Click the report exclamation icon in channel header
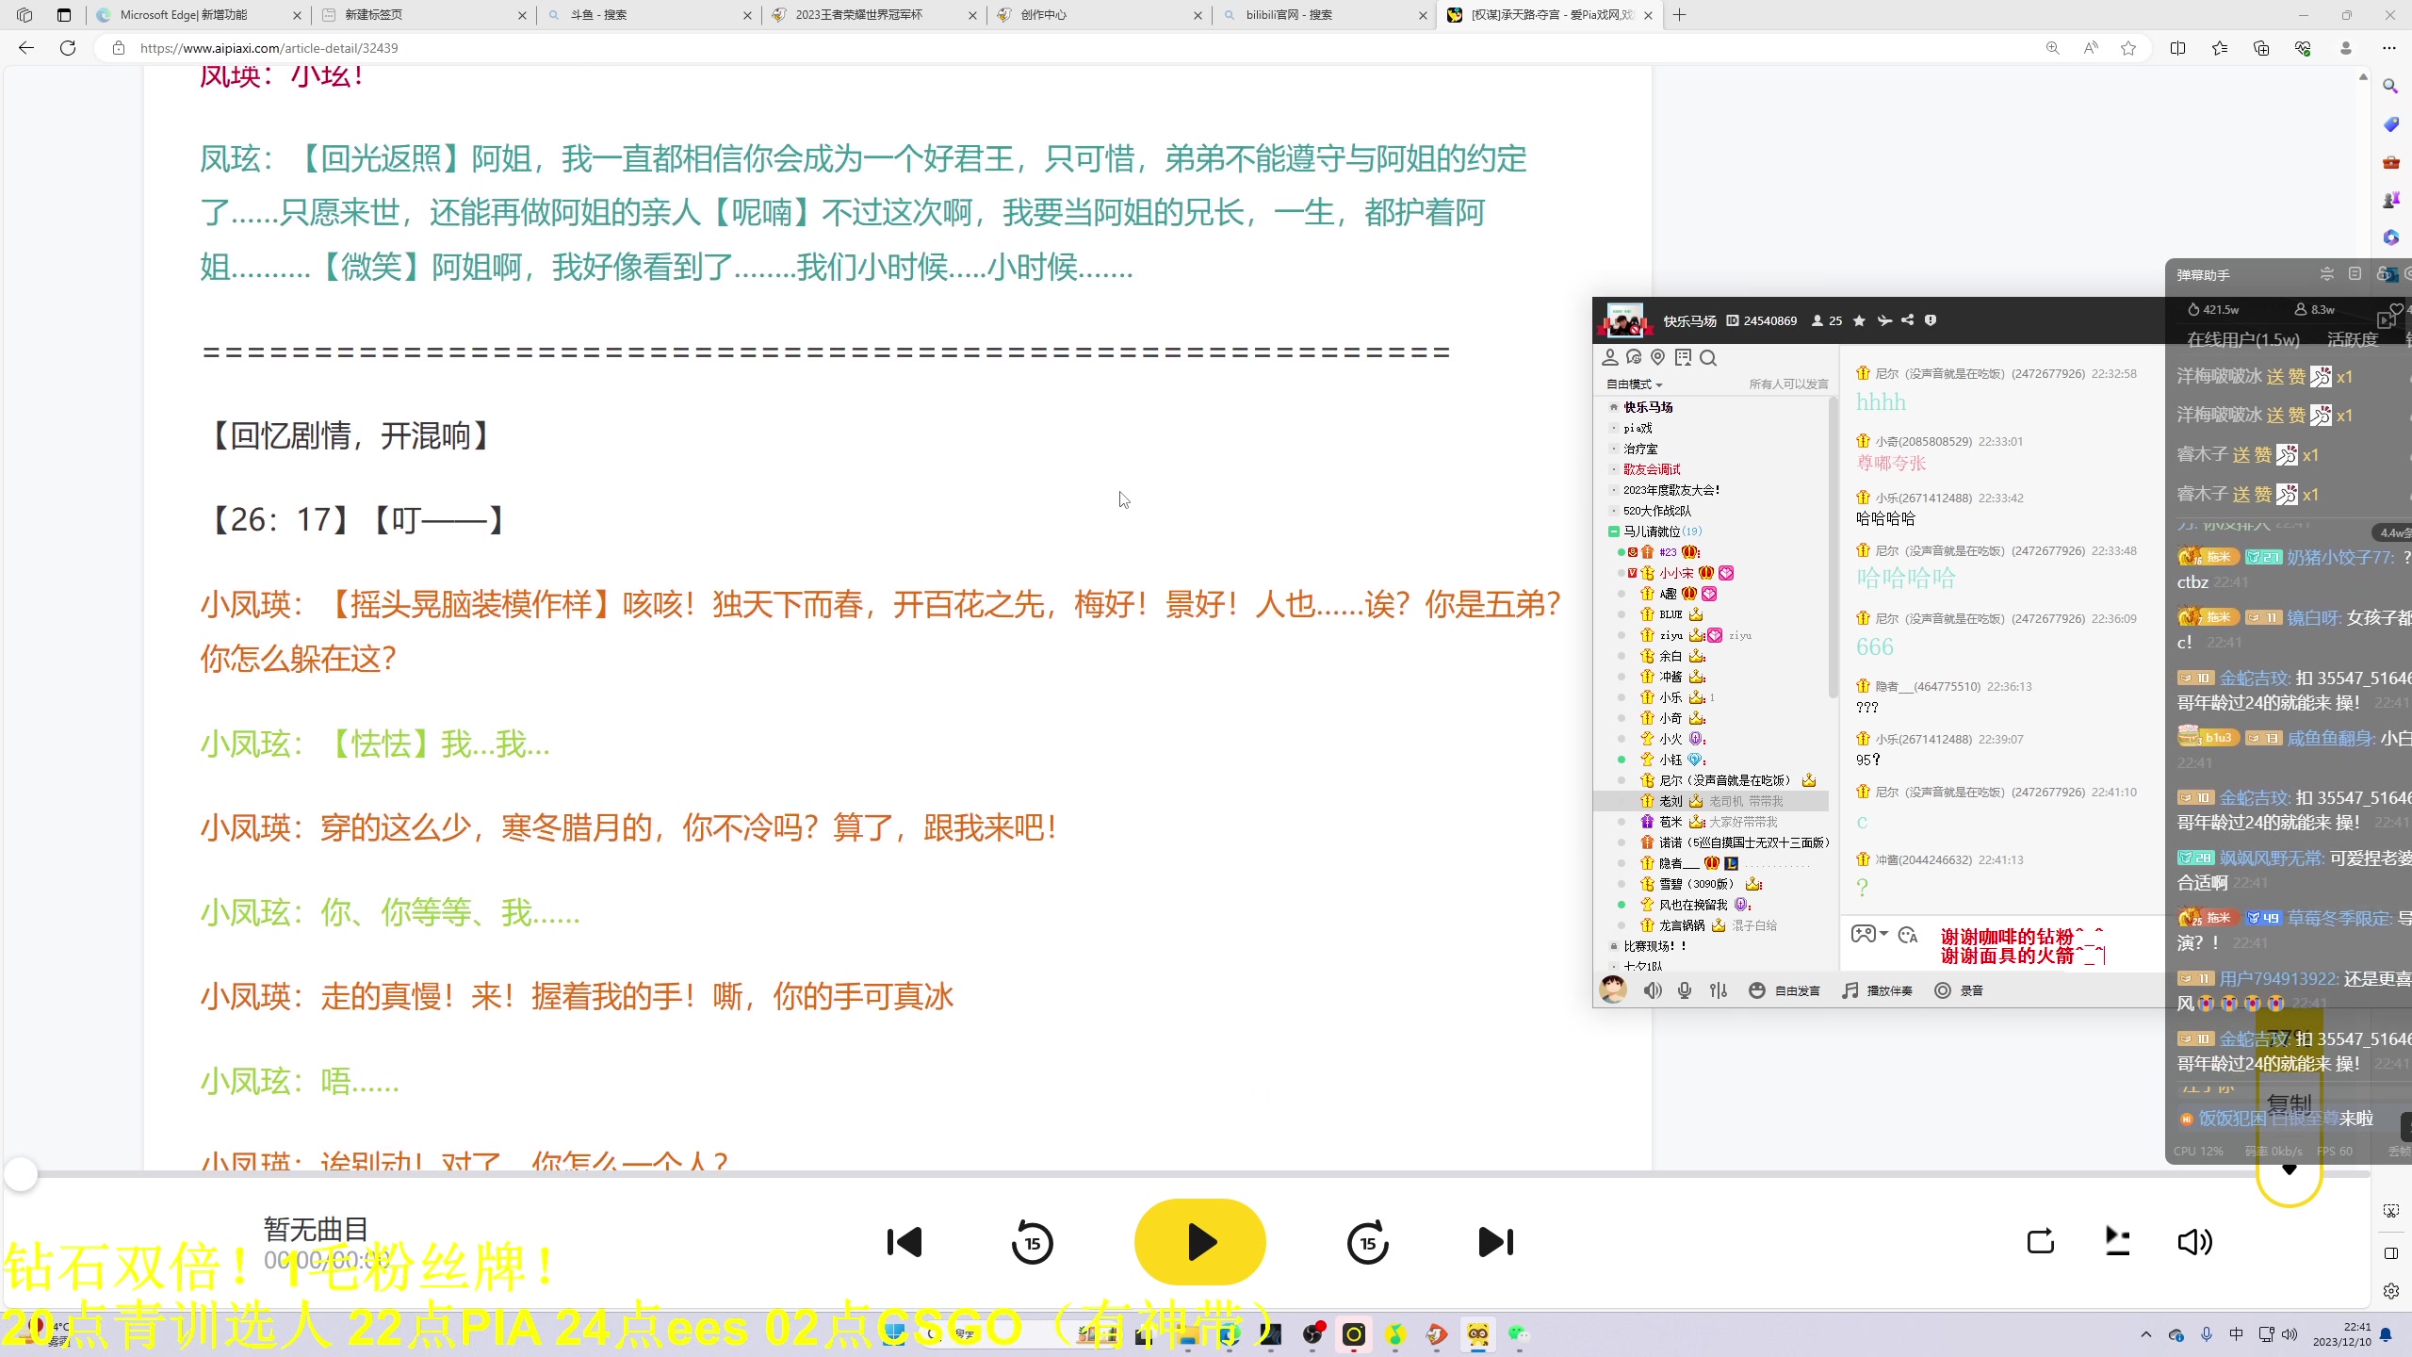 [x=1931, y=320]
